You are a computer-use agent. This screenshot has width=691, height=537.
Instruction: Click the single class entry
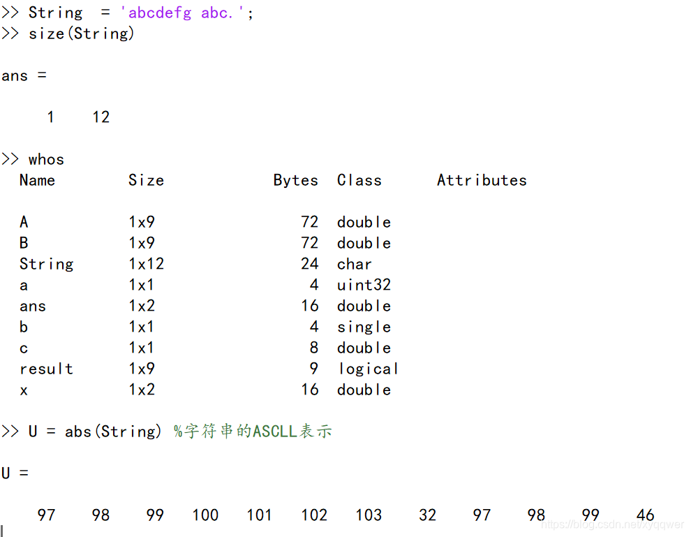tap(364, 327)
